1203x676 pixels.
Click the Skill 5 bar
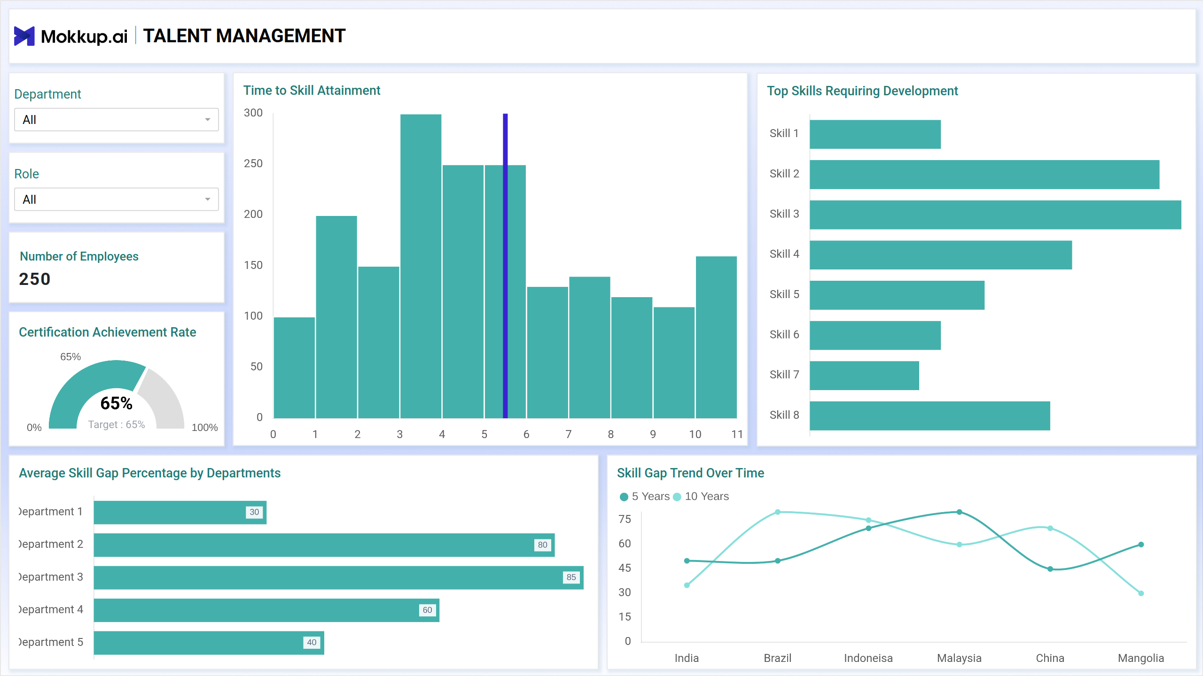[x=897, y=295]
